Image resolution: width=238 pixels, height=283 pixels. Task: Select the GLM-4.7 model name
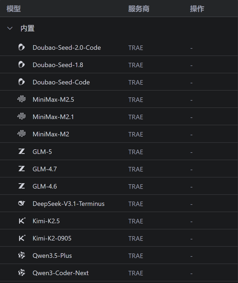tap(45, 169)
